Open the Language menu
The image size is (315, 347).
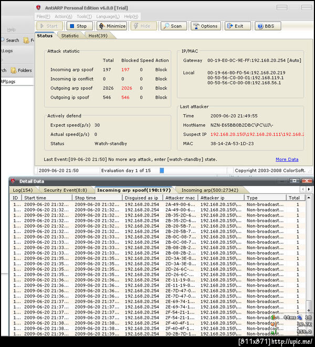tap(108, 17)
